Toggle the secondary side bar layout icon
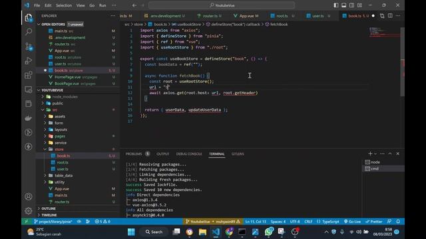426x239 pixels. click(x=351, y=5)
